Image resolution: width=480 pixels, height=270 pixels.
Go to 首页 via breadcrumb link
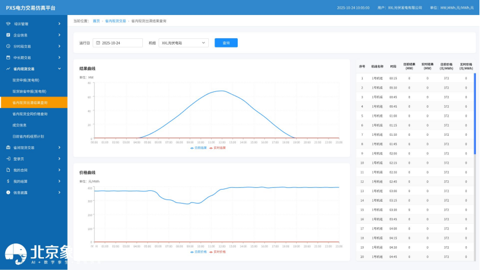pos(96,20)
